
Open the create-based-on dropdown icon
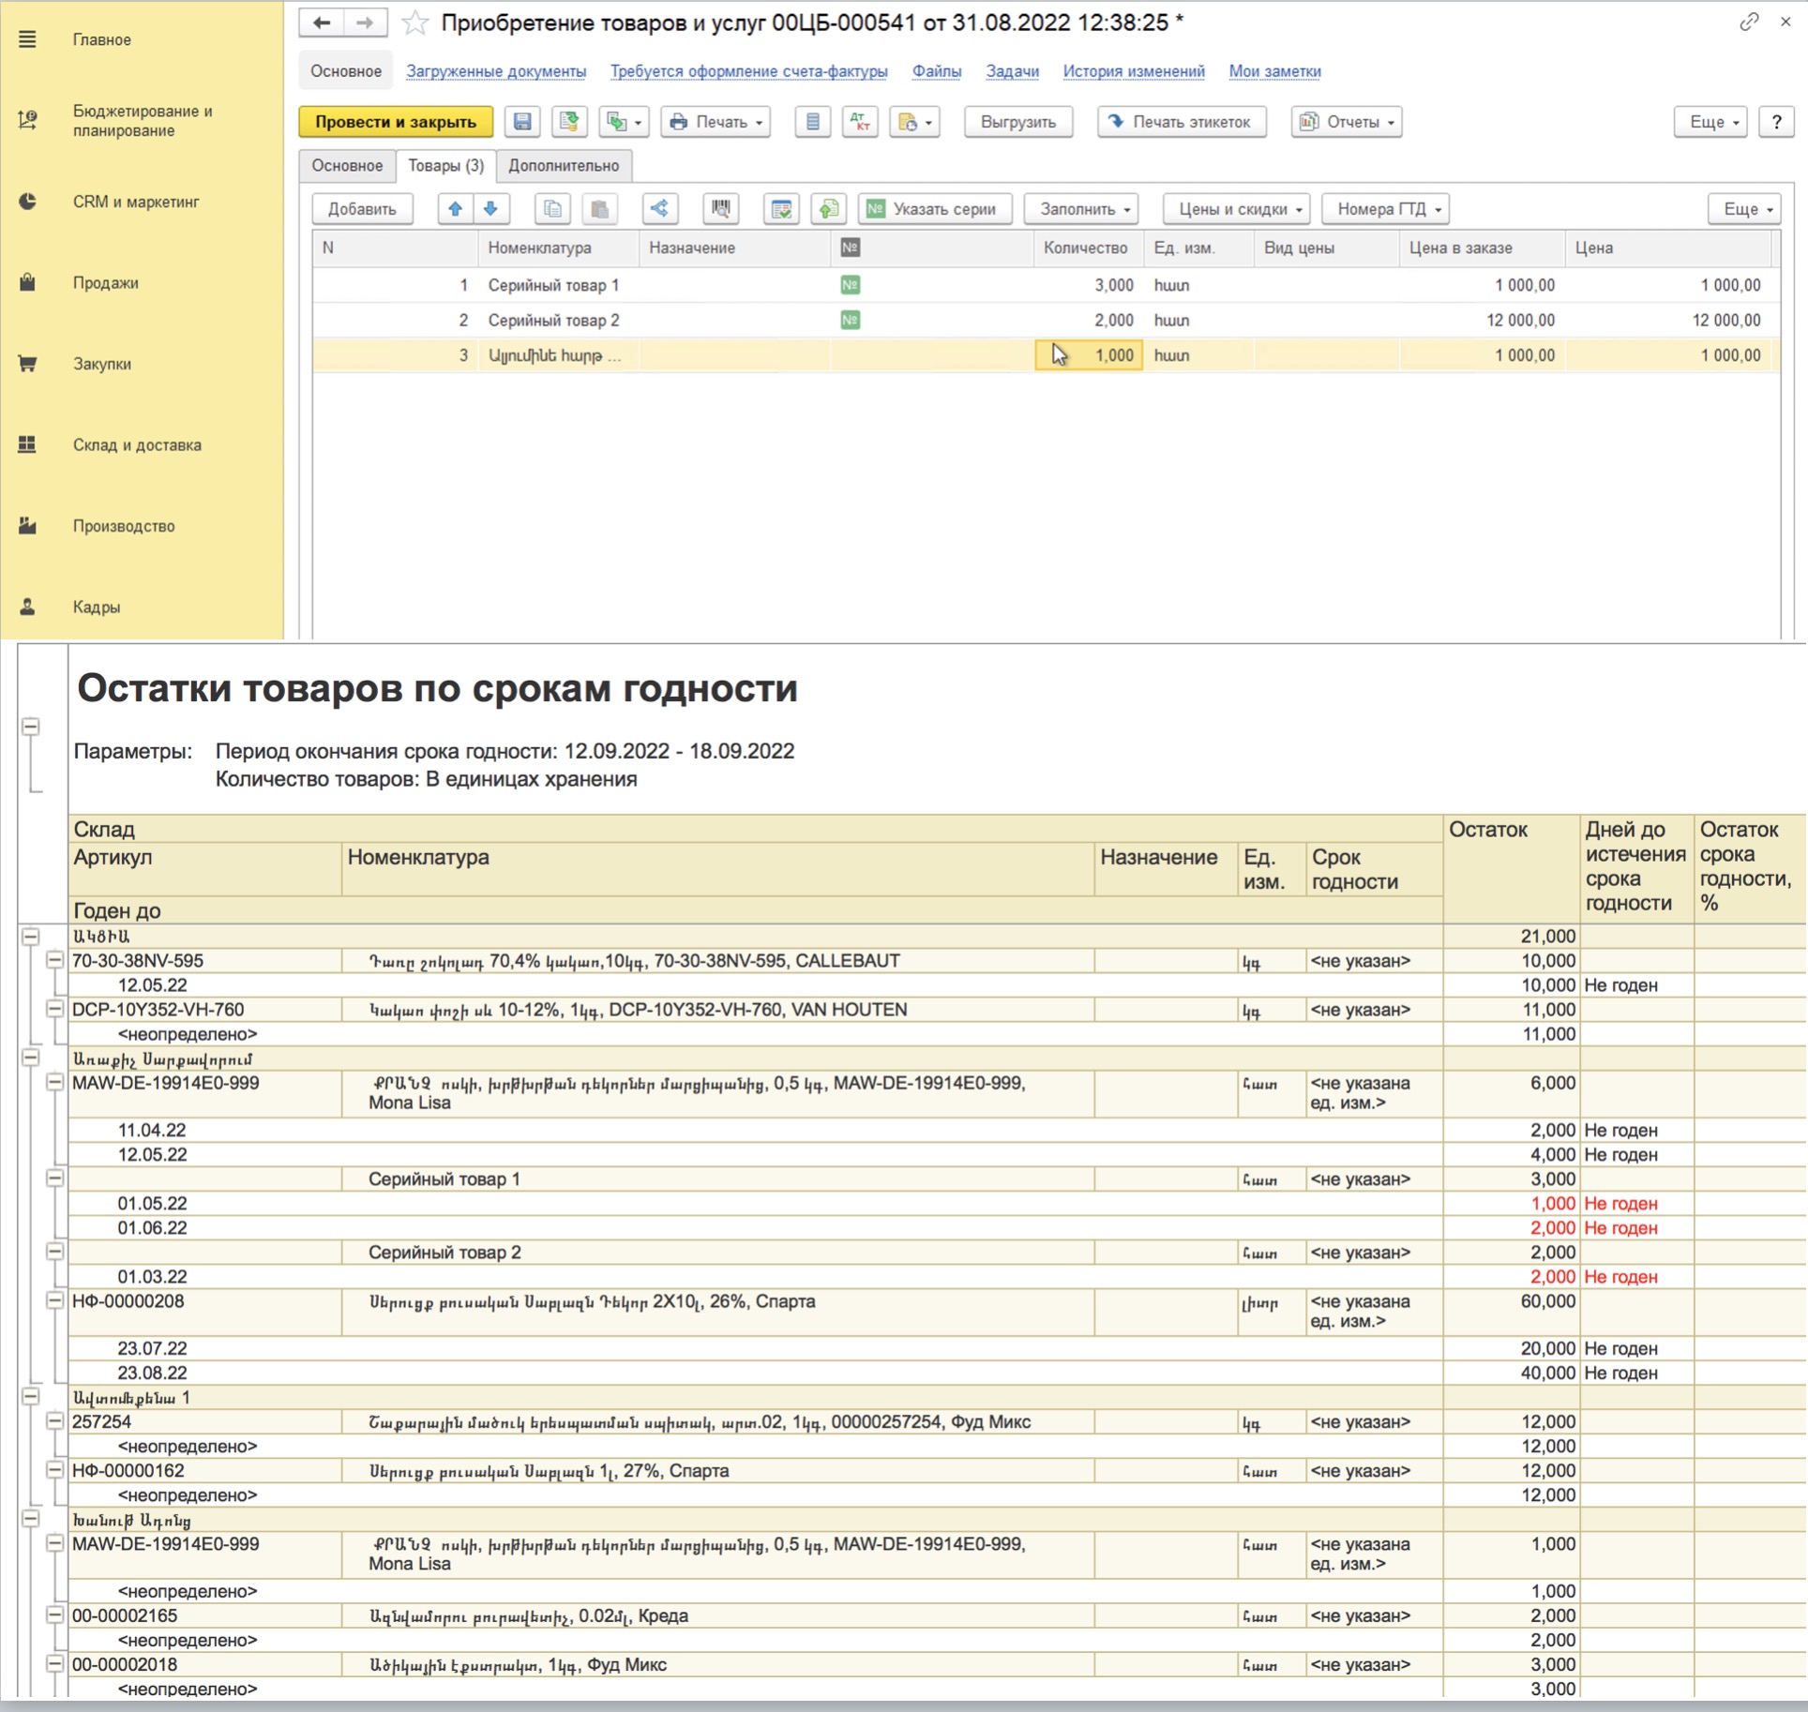click(625, 122)
